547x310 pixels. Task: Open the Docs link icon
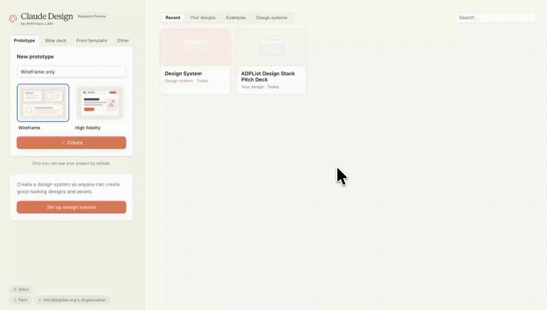pyautogui.click(x=15, y=289)
